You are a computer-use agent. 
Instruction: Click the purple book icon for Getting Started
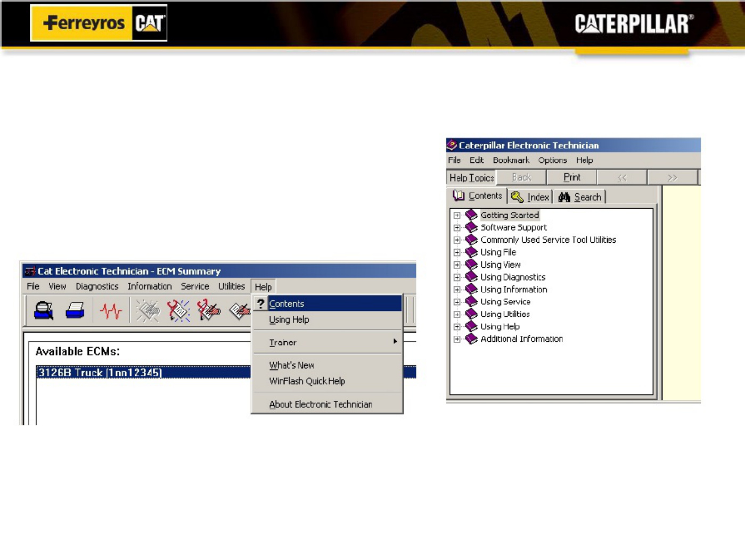[471, 215]
